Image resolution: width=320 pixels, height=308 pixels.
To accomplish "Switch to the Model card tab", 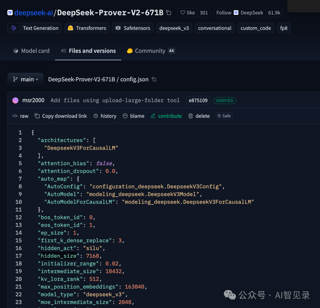I will pos(31,51).
